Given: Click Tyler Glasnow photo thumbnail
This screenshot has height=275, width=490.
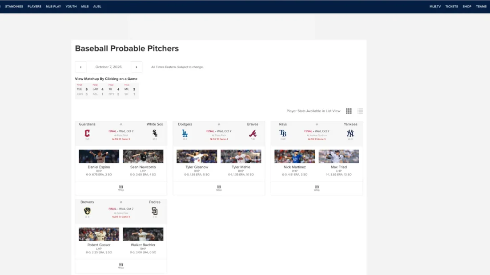Looking at the screenshot, I should click(x=197, y=156).
